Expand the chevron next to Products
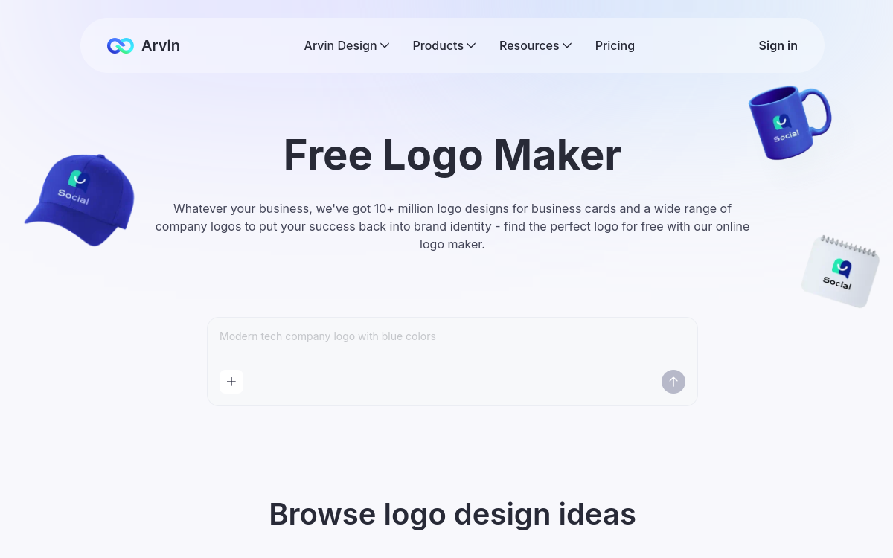The width and height of the screenshot is (893, 558). click(471, 45)
